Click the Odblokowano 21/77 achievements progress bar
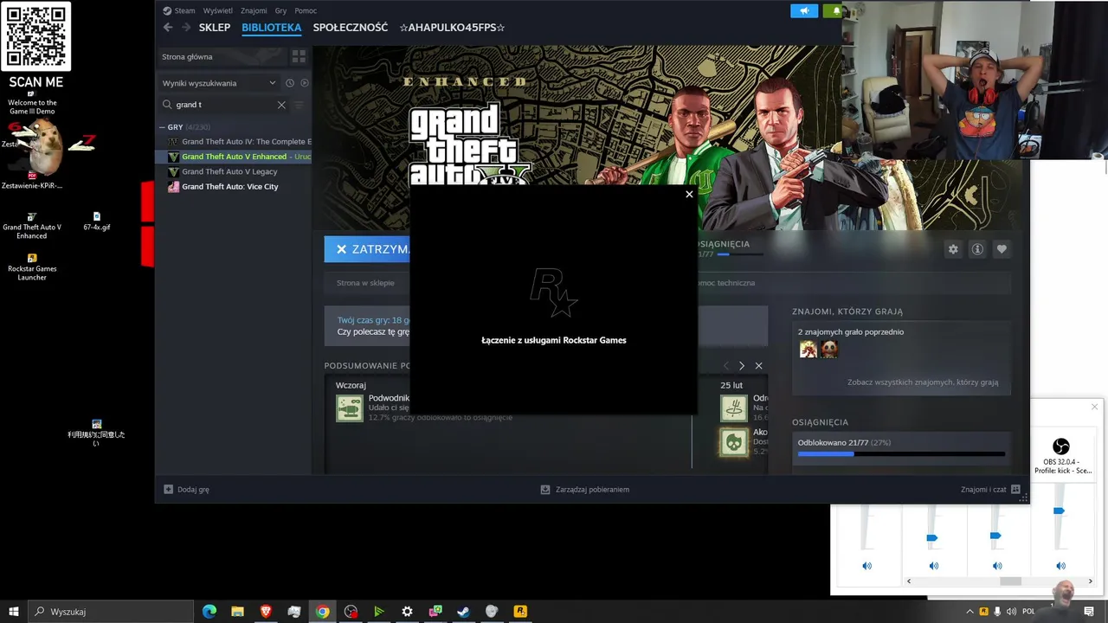Viewport: 1108px width, 623px height. point(901,453)
